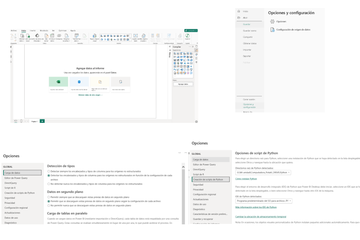The width and height of the screenshot is (360, 240).
Task: Select Opciones y configuración in backstage menu
Action: [x=249, y=106]
